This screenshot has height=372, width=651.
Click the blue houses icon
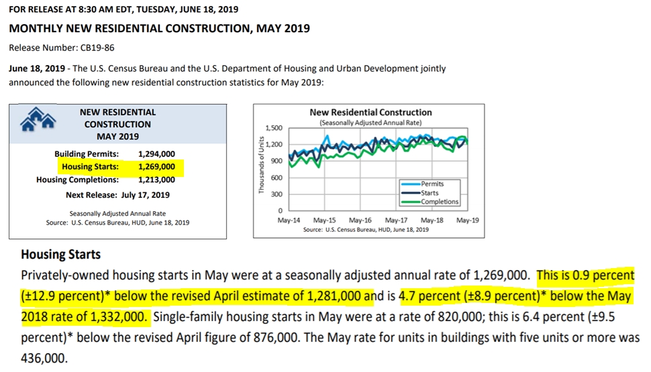coord(37,118)
